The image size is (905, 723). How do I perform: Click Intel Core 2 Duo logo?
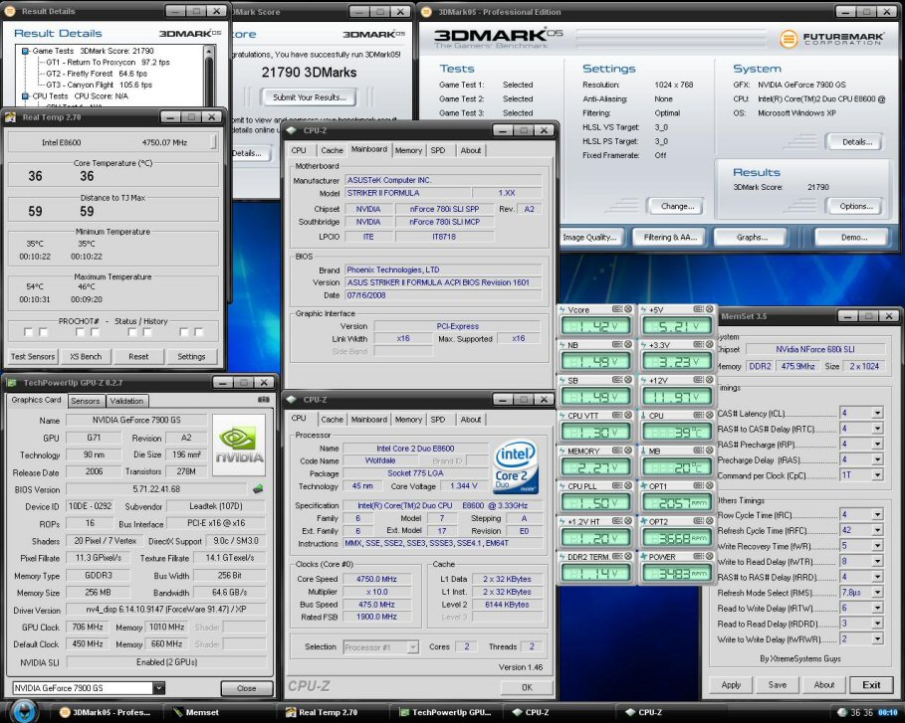click(x=516, y=468)
